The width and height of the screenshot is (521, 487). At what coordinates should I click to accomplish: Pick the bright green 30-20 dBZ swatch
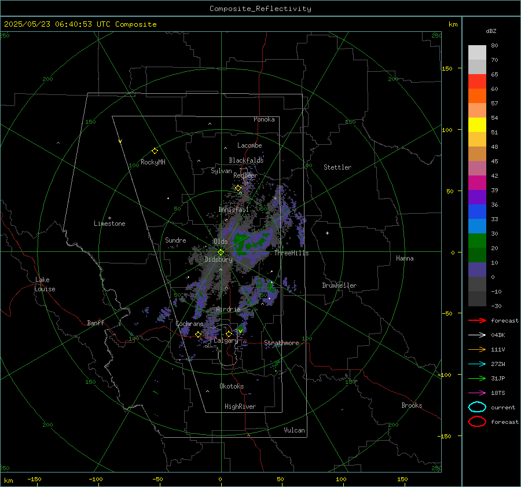[477, 241]
